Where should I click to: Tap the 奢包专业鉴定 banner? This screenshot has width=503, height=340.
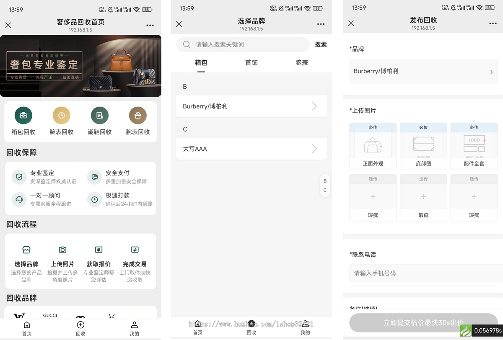80,66
